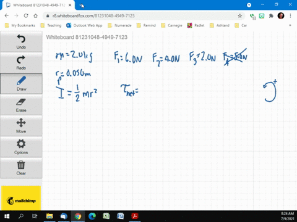Image resolution: width=297 pixels, height=222 pixels.
Task: Open My Bookmarks folder
Action: (x=20, y=25)
